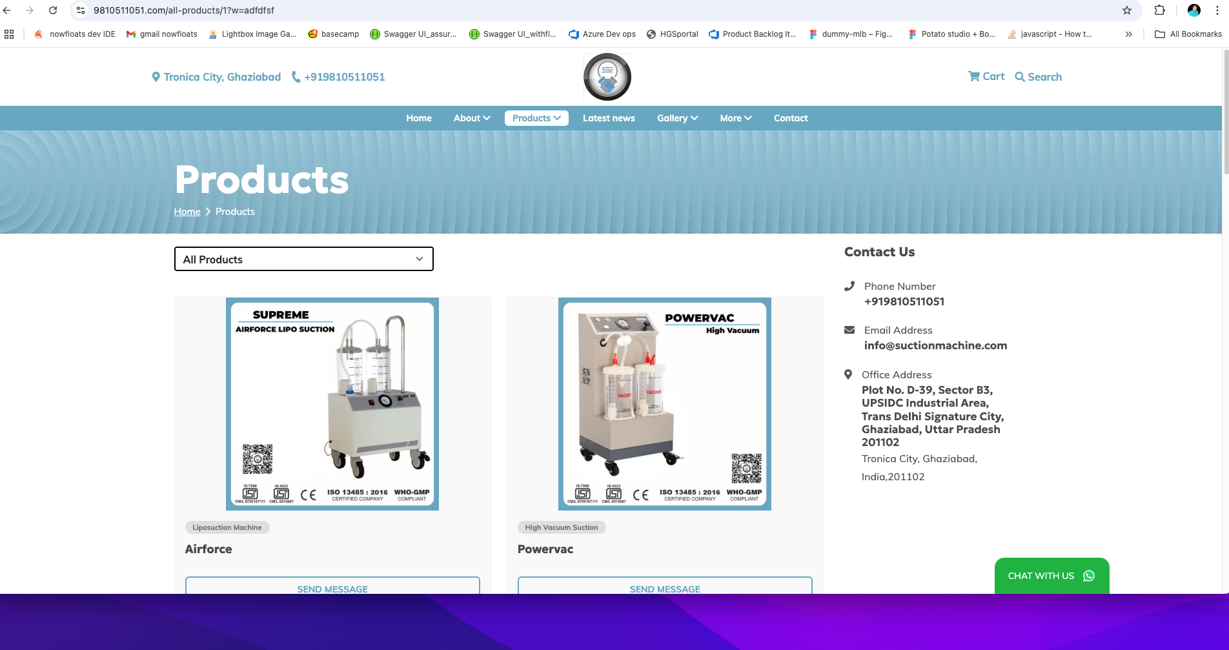
Task: Expand the About menu
Action: (471, 118)
